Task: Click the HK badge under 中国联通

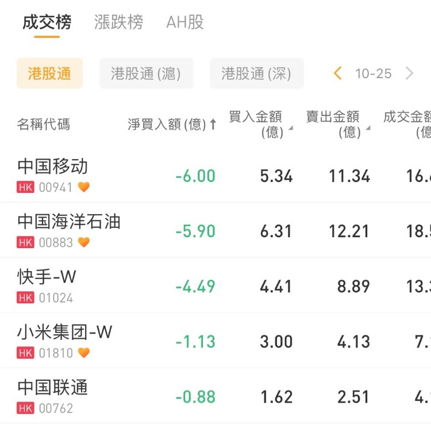Action: [x=25, y=408]
